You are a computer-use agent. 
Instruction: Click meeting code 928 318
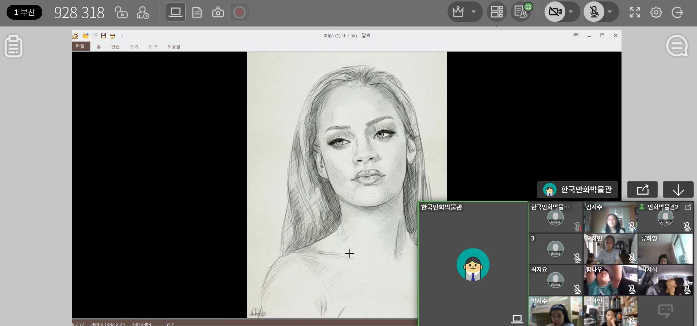click(x=79, y=13)
